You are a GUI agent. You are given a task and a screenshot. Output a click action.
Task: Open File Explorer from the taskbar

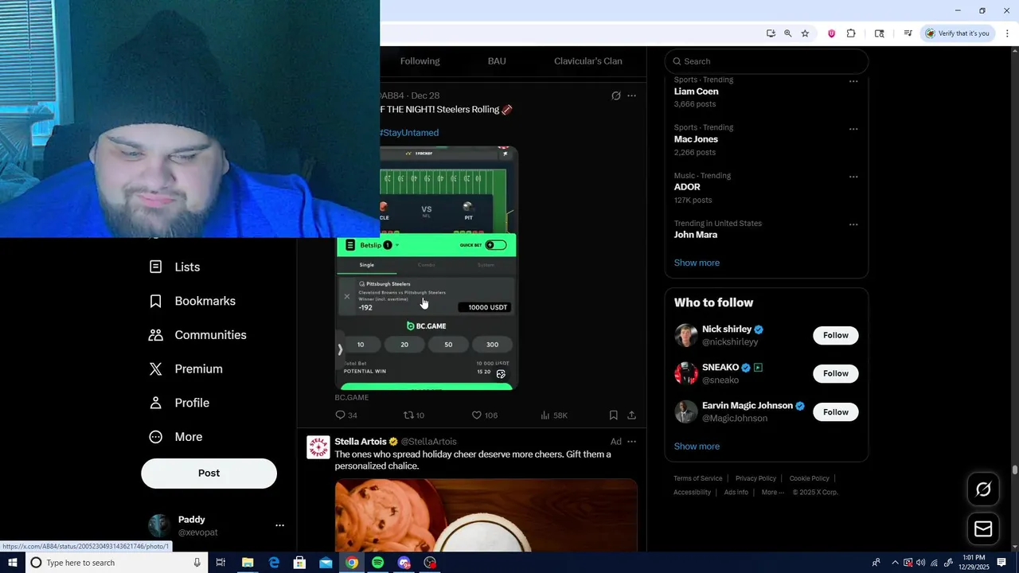tap(248, 563)
